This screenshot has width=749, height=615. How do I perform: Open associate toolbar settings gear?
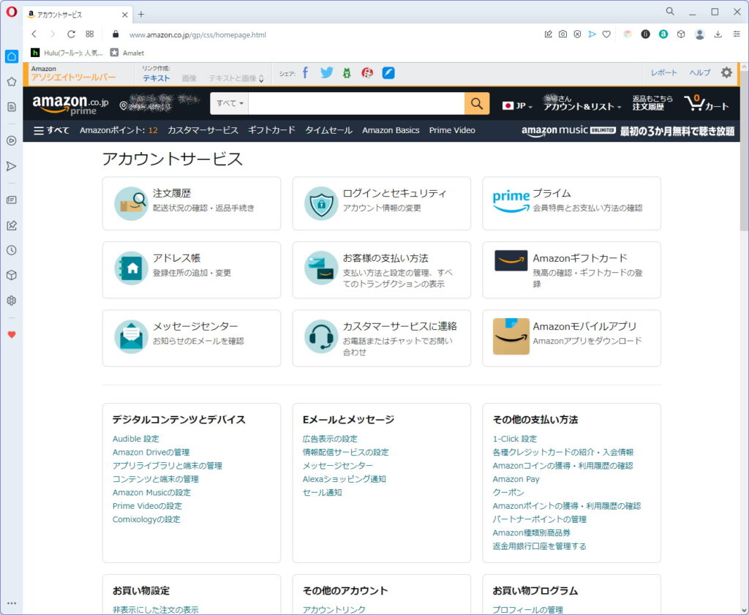pyautogui.click(x=726, y=72)
